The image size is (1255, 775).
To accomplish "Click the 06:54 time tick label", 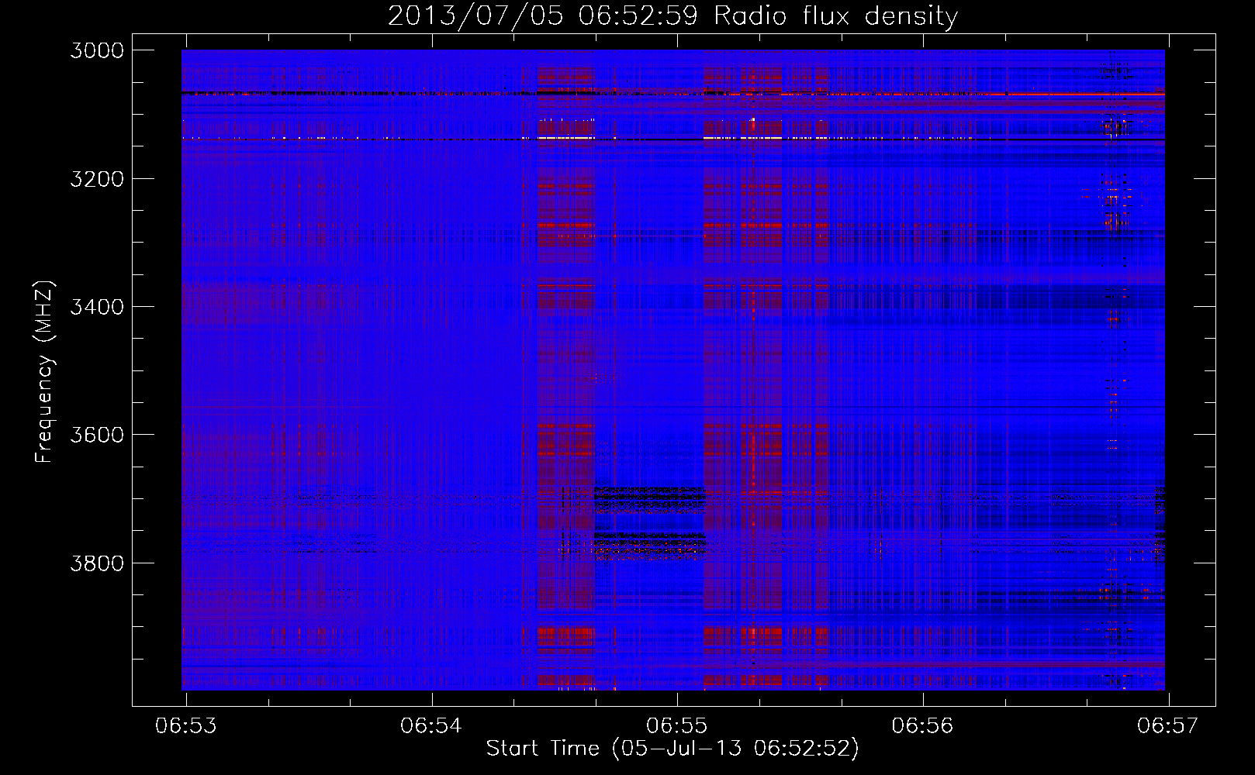I will coord(431,726).
